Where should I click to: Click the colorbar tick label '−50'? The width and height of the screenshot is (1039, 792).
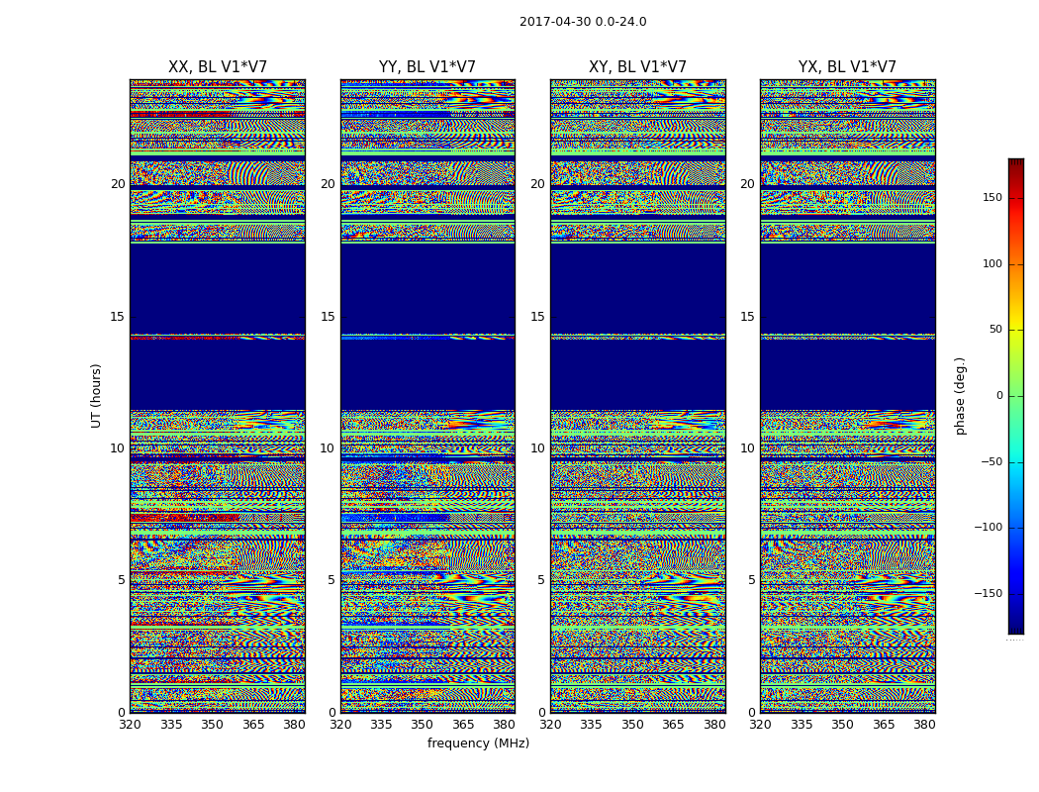click(x=992, y=461)
